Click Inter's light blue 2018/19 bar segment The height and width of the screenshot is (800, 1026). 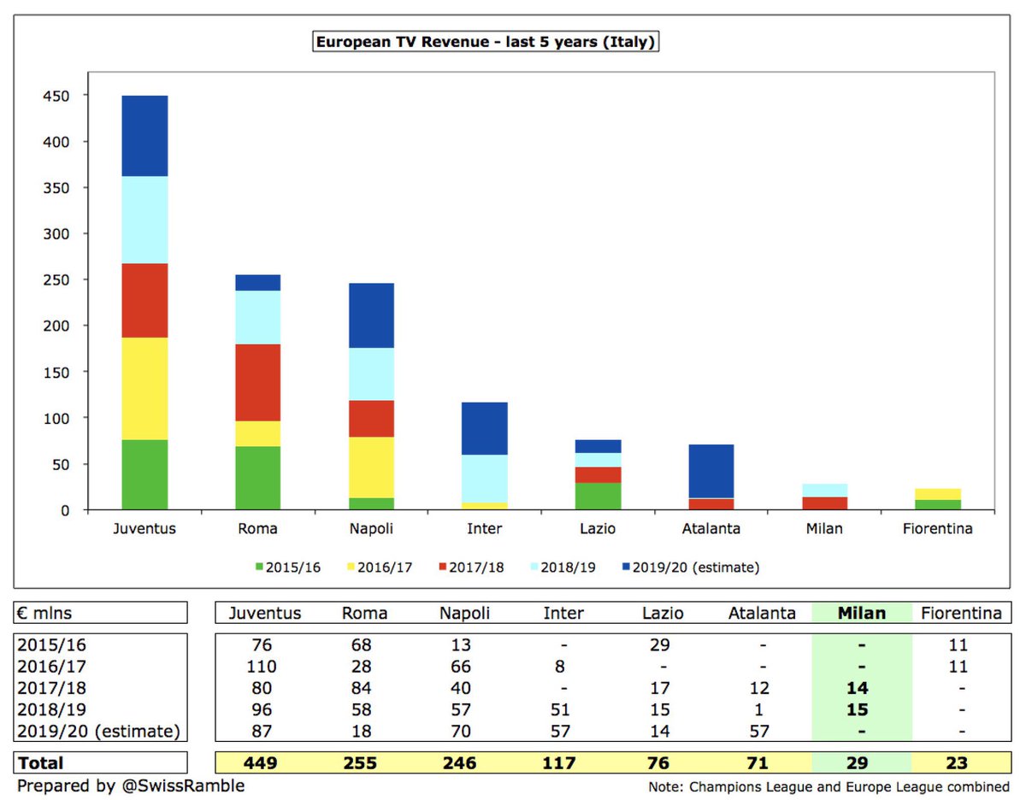[x=484, y=479]
